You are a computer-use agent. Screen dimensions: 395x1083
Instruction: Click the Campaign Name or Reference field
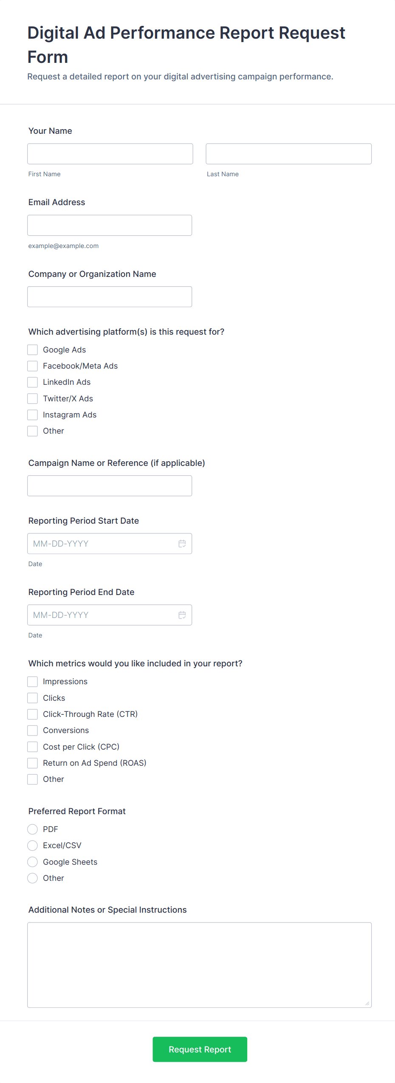[x=110, y=485]
